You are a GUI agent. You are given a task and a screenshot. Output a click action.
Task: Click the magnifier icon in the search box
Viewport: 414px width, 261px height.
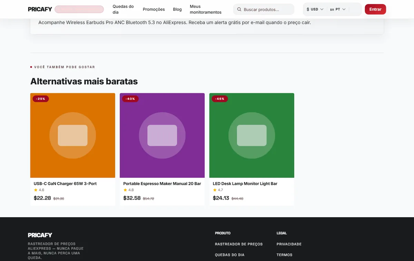(x=239, y=9)
